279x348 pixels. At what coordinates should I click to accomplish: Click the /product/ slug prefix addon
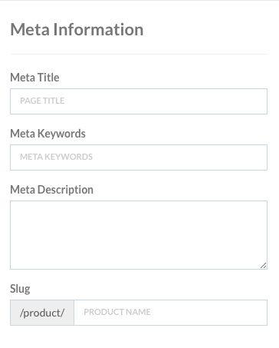pyautogui.click(x=42, y=313)
